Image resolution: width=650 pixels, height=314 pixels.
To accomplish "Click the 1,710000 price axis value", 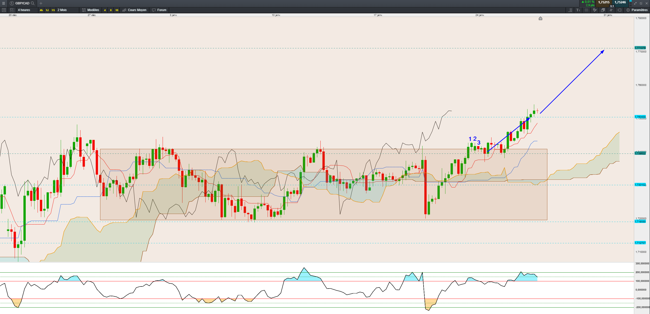I will click(641, 252).
